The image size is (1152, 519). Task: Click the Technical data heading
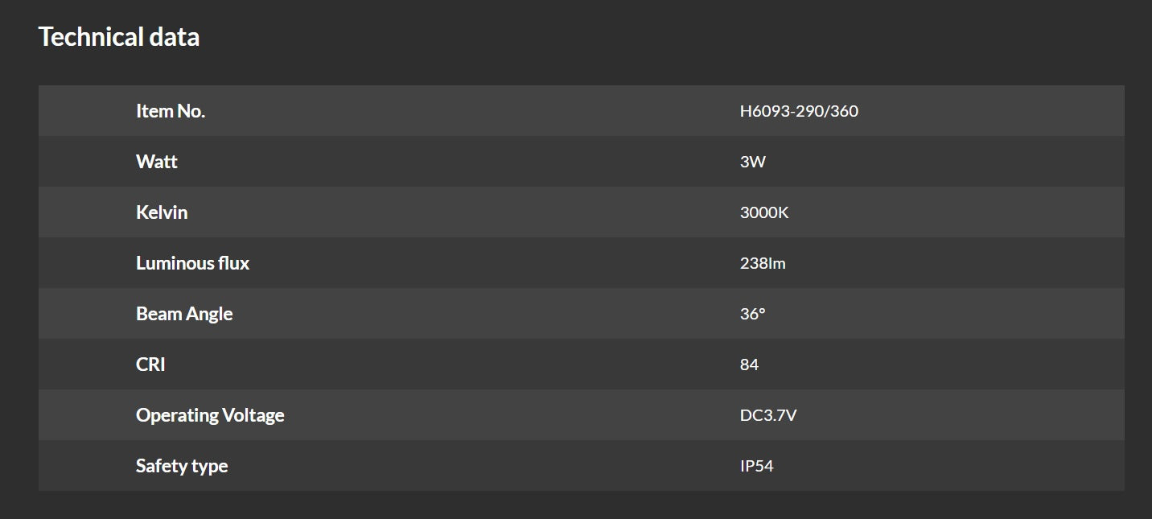click(x=119, y=37)
